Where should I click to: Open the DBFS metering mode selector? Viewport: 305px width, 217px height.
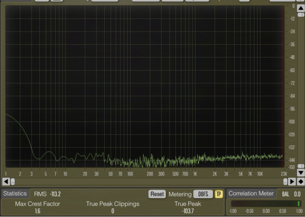(x=203, y=194)
